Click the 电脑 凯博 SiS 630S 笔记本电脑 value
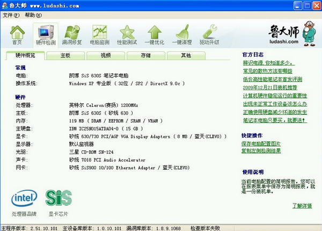The image size is (322, 231). pos(99,76)
